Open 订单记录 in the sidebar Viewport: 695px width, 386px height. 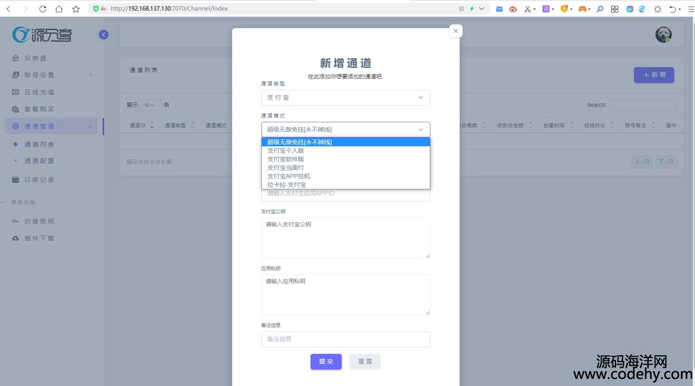(39, 180)
